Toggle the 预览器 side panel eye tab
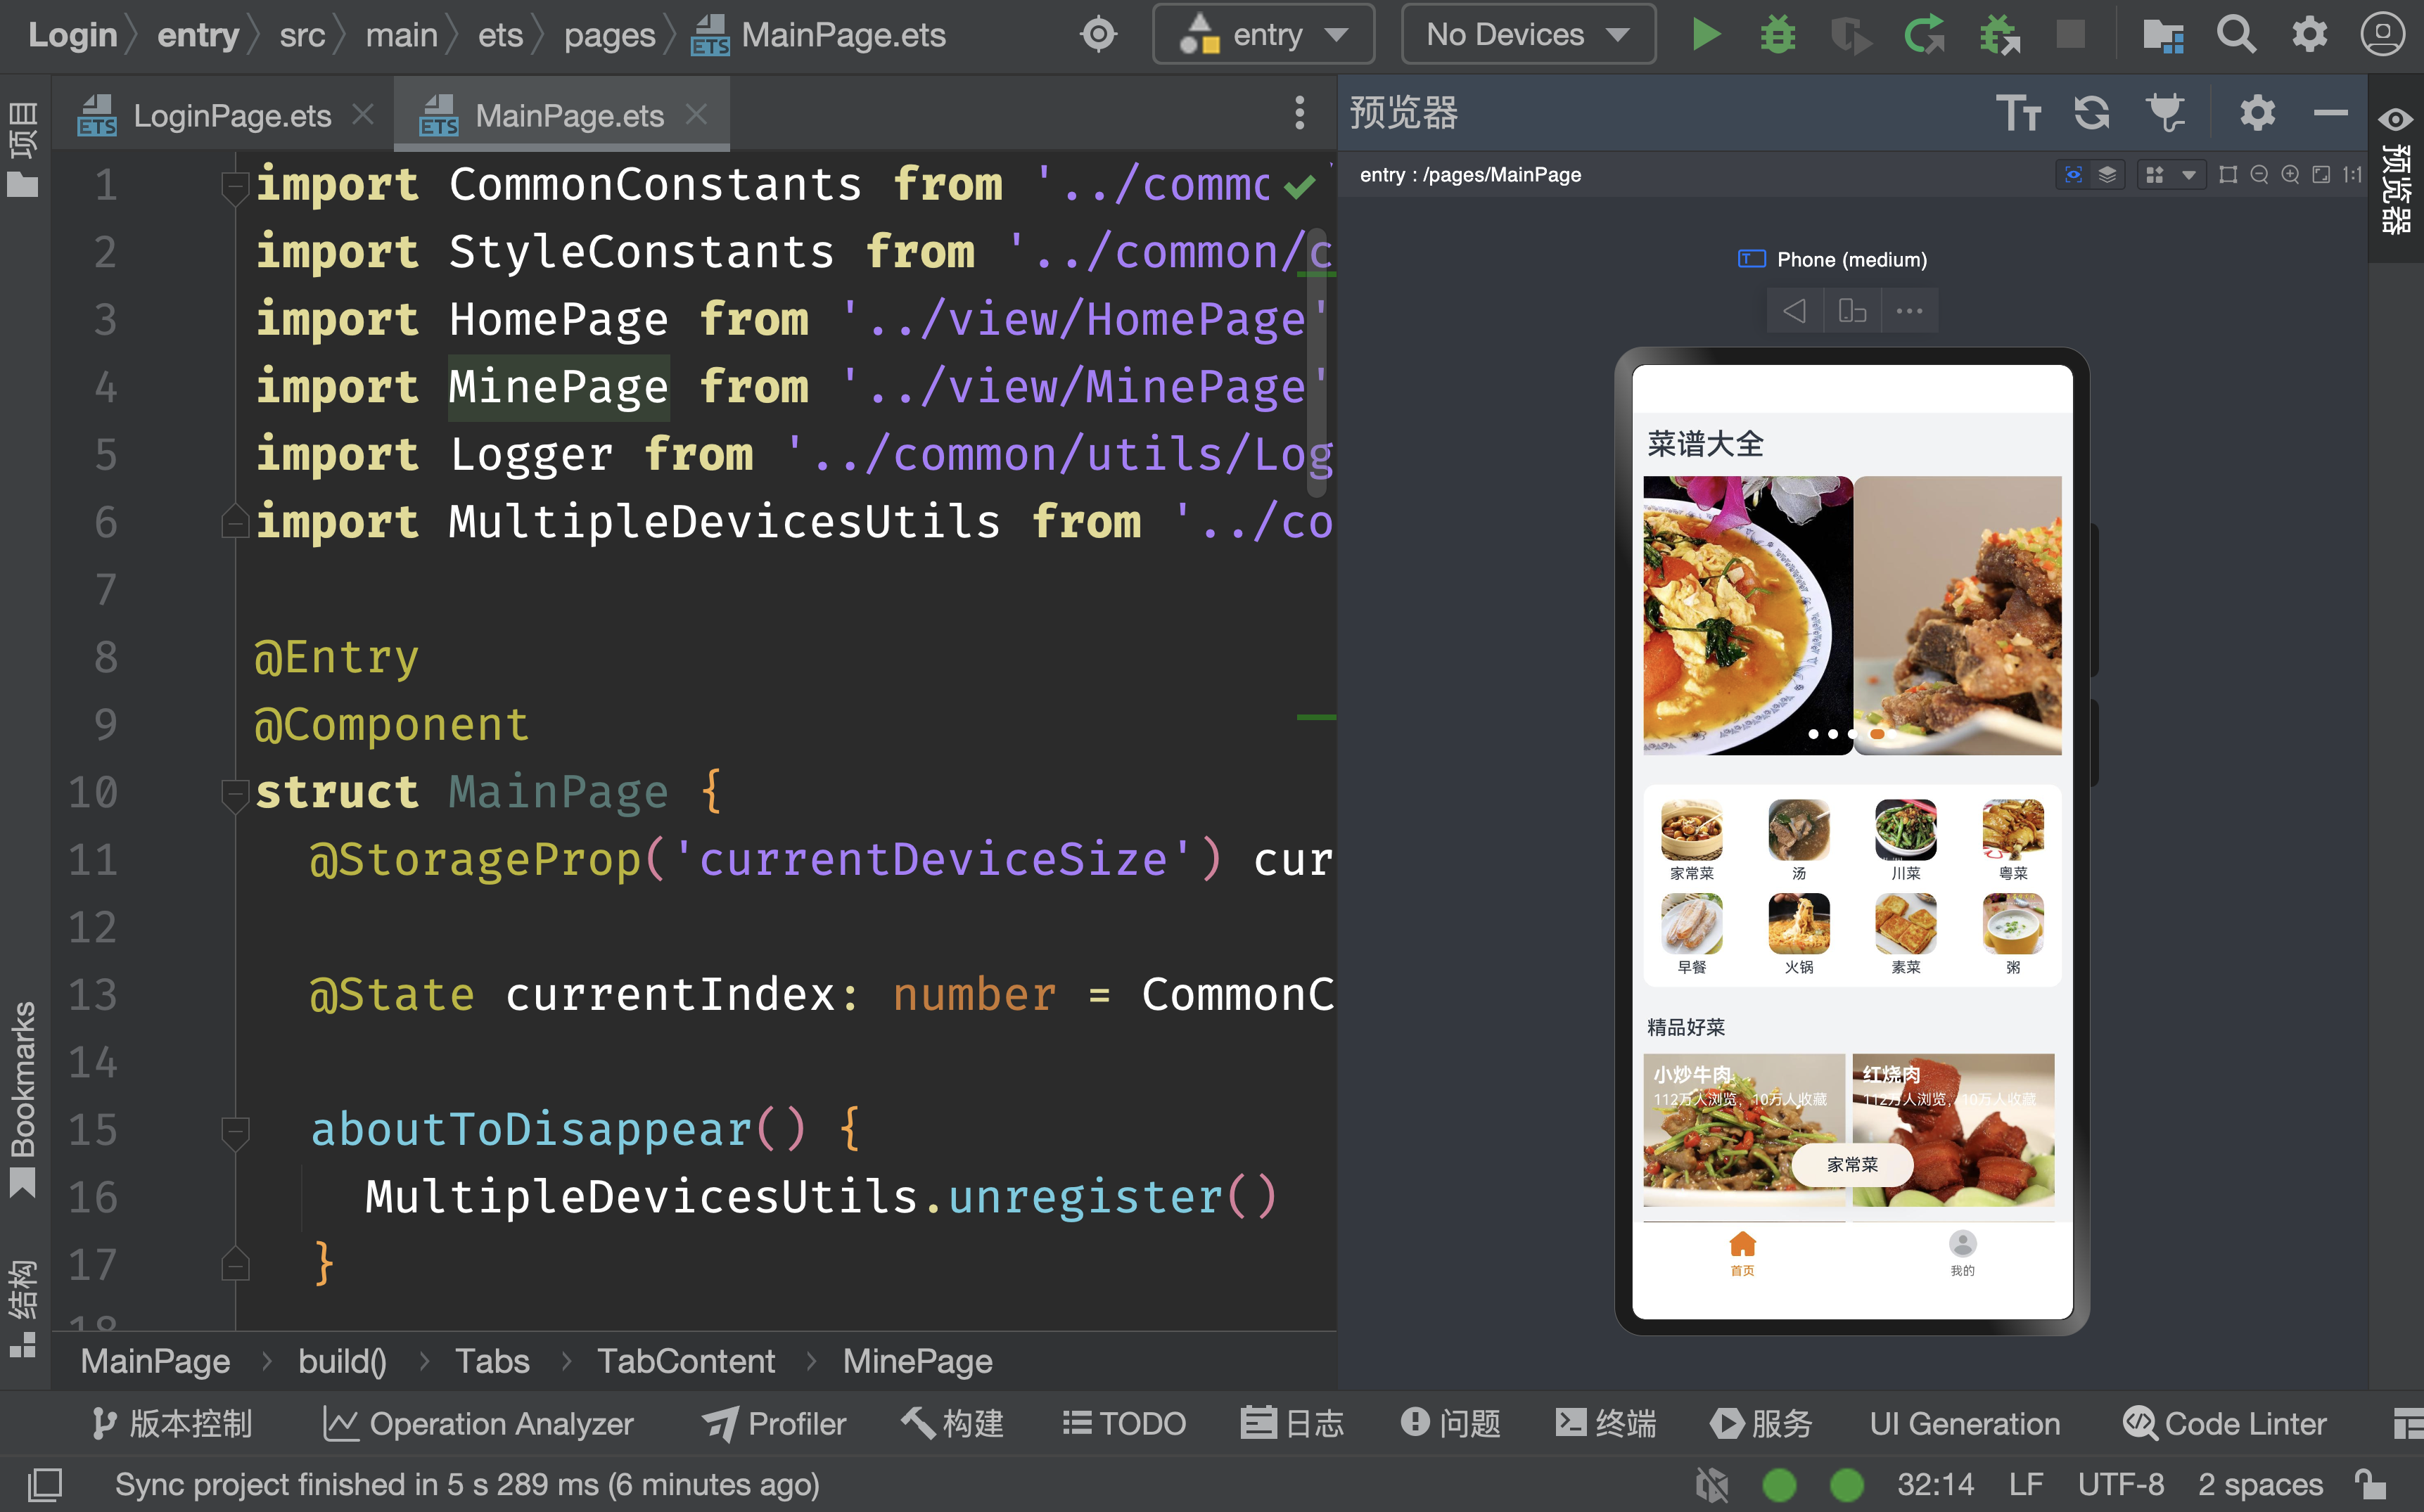The width and height of the screenshot is (2424, 1512). [2396, 170]
